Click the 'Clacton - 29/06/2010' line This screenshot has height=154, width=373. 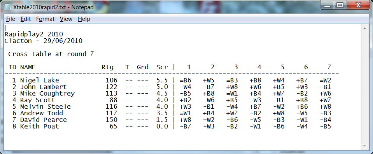click(43, 41)
